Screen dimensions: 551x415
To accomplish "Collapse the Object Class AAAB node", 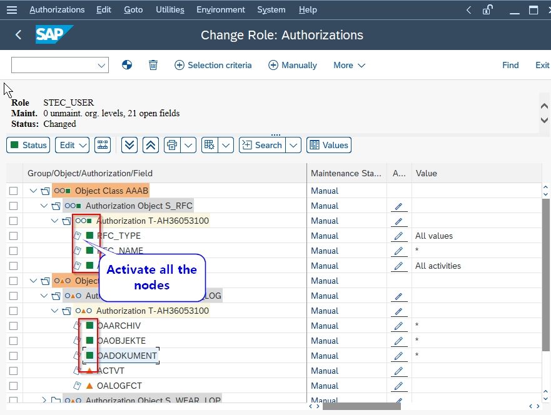I will click(33, 191).
